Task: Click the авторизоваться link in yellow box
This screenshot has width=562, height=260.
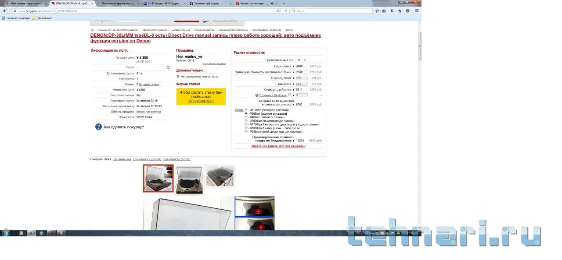Action: coord(201,101)
